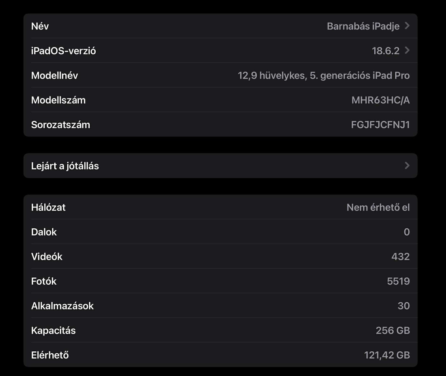Image resolution: width=446 pixels, height=376 pixels.
Task: Select the Elérhető value 121,42 GB
Action: [387, 355]
